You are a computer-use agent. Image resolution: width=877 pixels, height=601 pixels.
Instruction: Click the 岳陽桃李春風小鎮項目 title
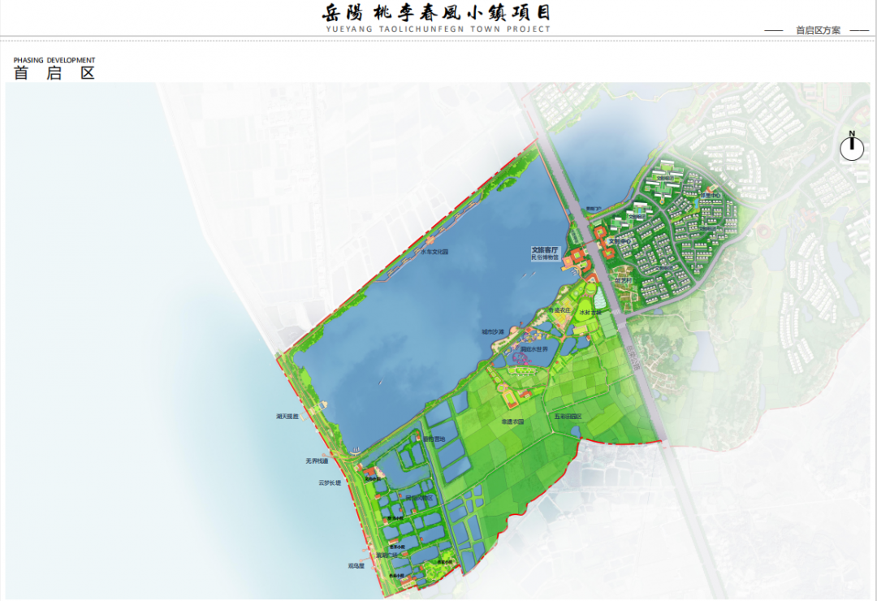[437, 13]
